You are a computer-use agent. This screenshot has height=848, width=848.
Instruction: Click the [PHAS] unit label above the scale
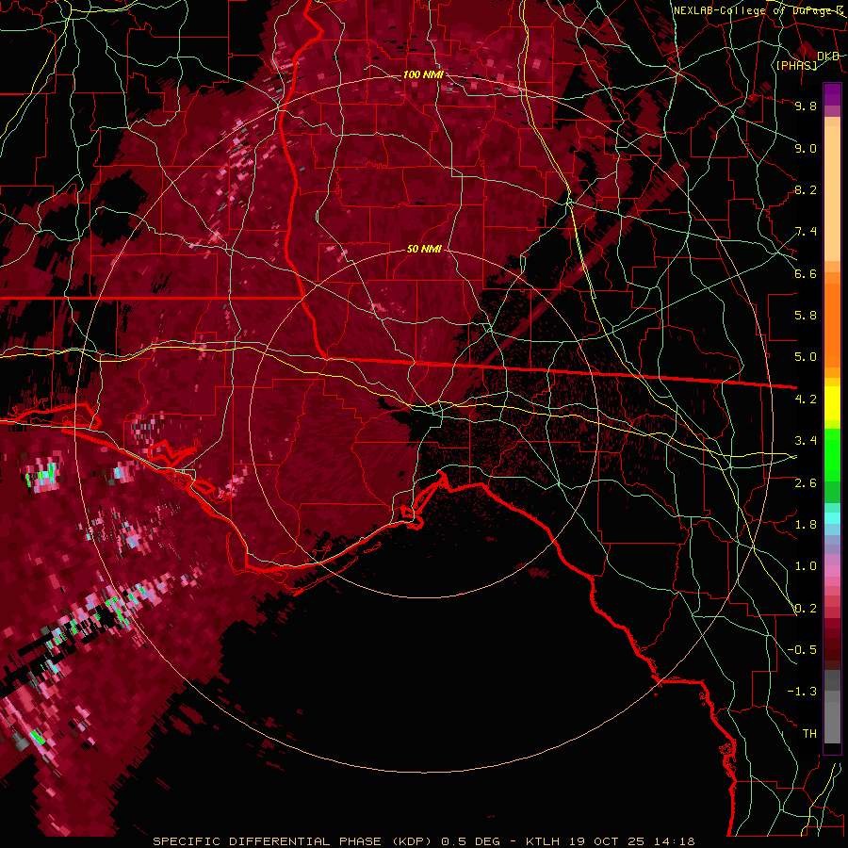coord(796,65)
